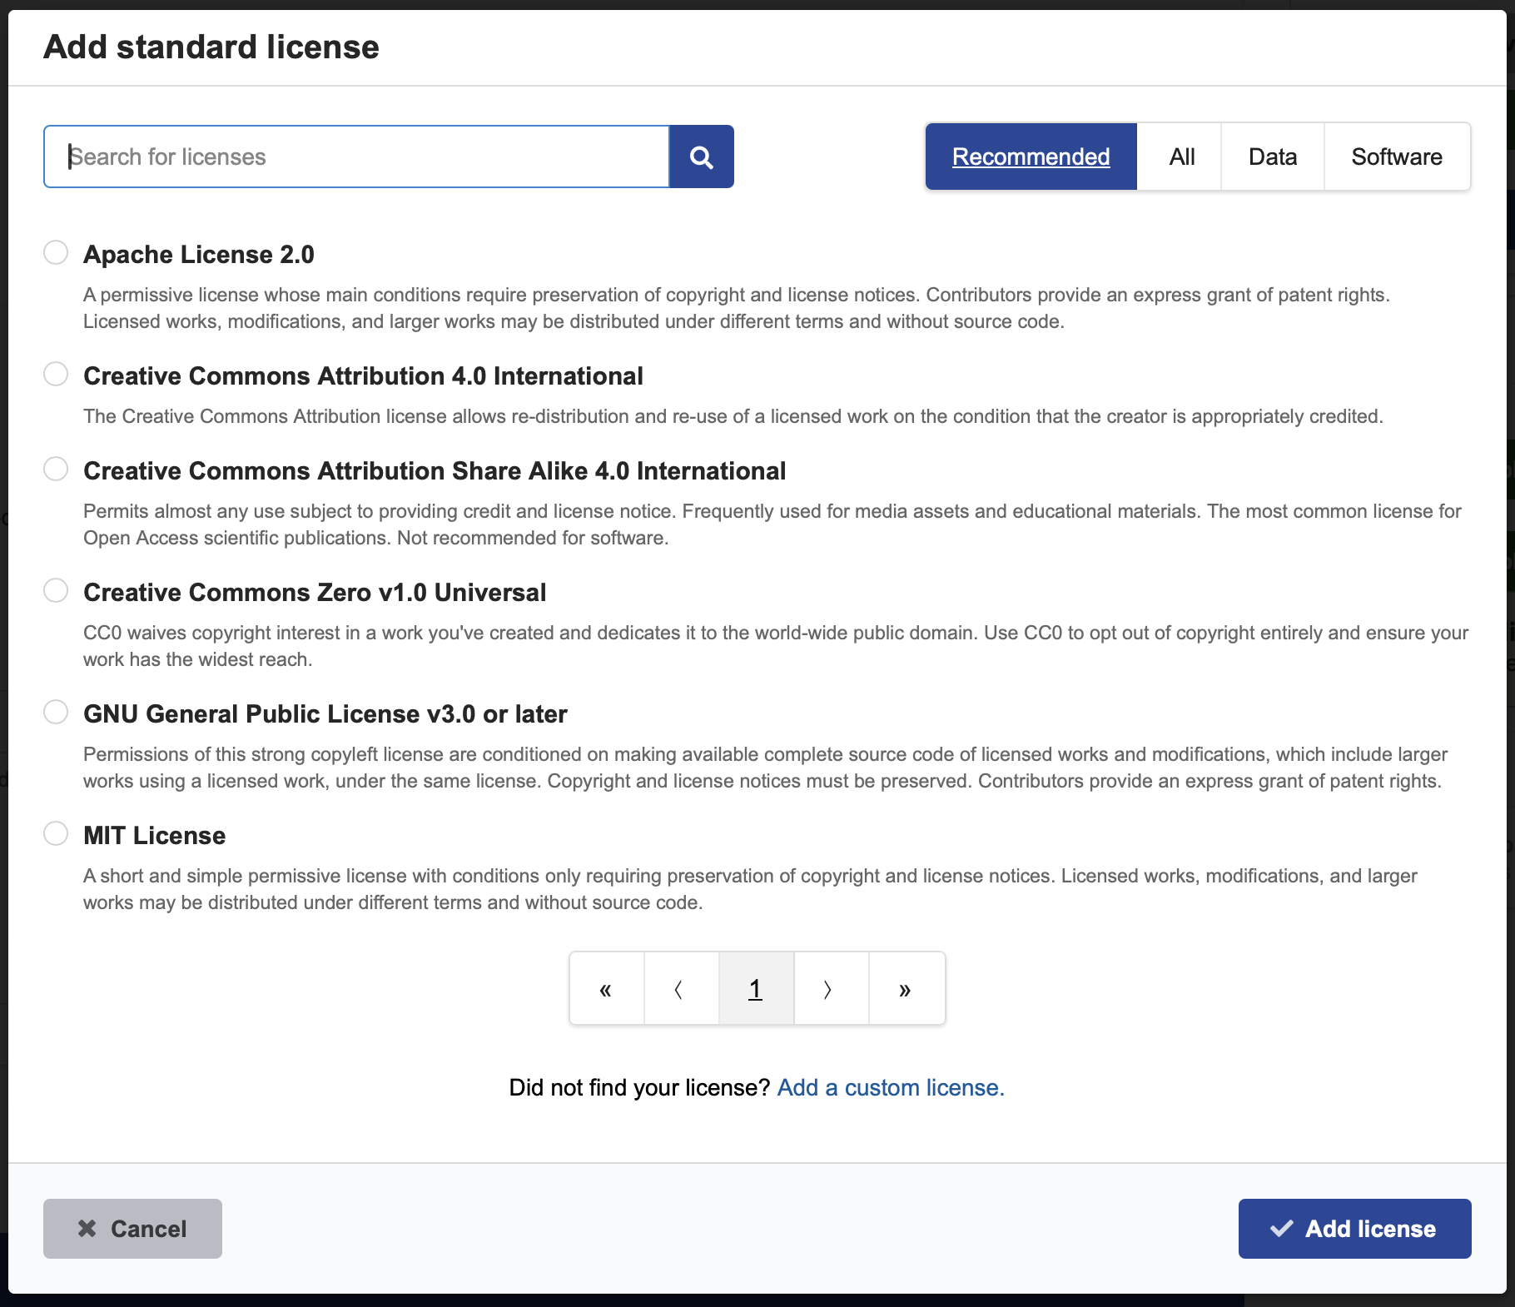The width and height of the screenshot is (1515, 1307).
Task: Click the Add license button
Action: click(1354, 1228)
